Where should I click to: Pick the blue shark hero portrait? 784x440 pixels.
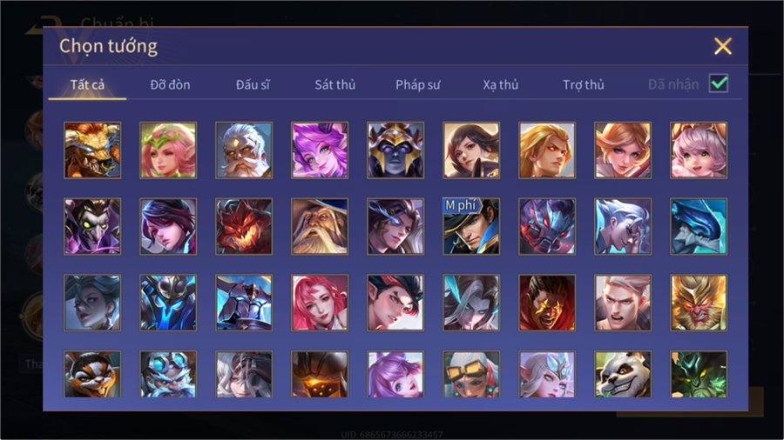(x=699, y=226)
